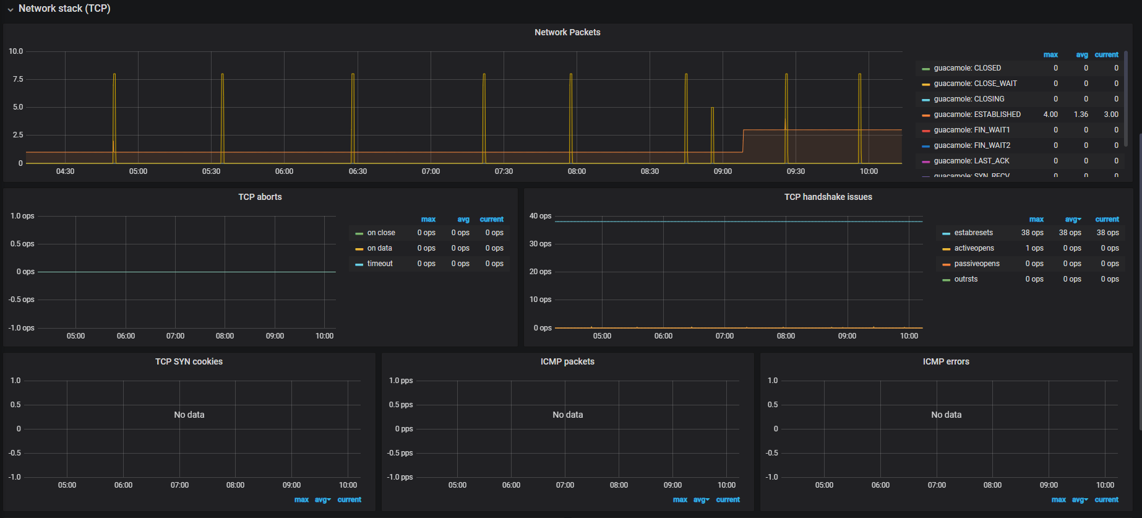This screenshot has height=518, width=1142.
Task: Sort TCP SYN cookies legend by avg
Action: pyautogui.click(x=322, y=499)
